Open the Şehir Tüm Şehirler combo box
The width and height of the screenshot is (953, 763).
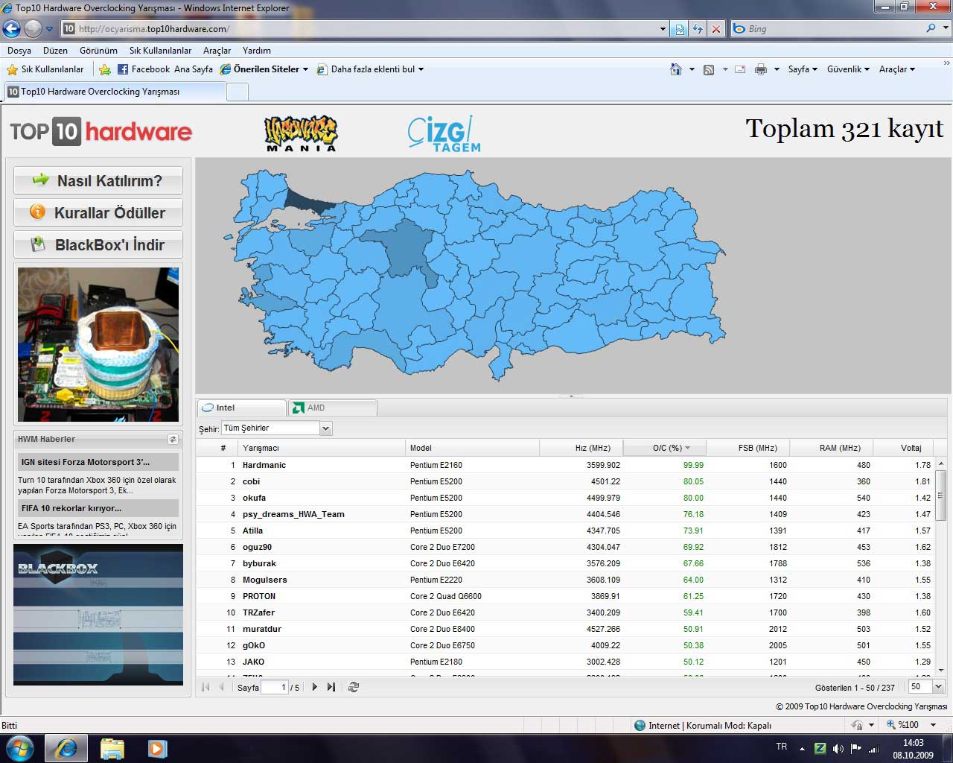[x=276, y=428]
